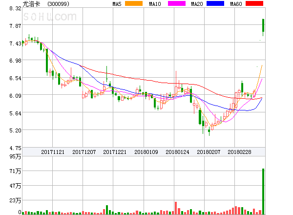
Task: Click the 20180124 date label
Action: click(x=177, y=152)
